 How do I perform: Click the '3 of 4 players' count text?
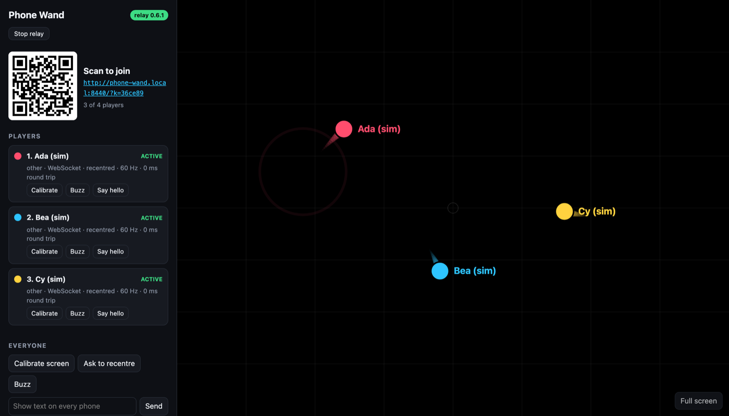tap(103, 105)
